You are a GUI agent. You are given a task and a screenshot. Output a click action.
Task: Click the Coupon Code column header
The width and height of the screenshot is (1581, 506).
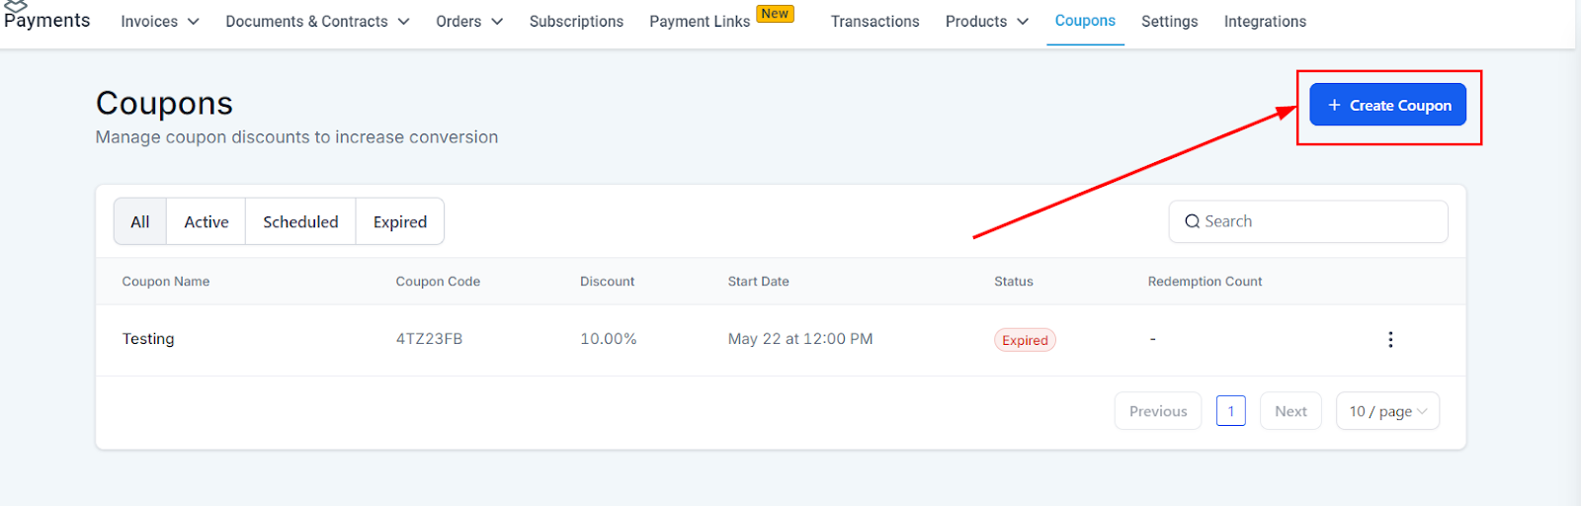438,282
